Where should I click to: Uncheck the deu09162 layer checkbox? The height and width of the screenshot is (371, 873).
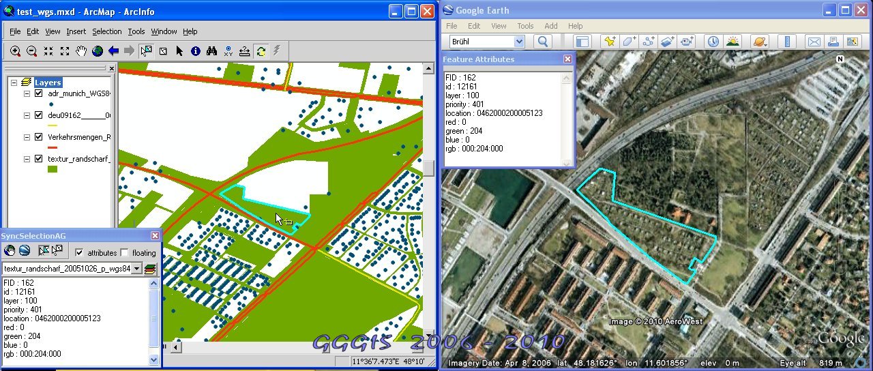click(38, 115)
